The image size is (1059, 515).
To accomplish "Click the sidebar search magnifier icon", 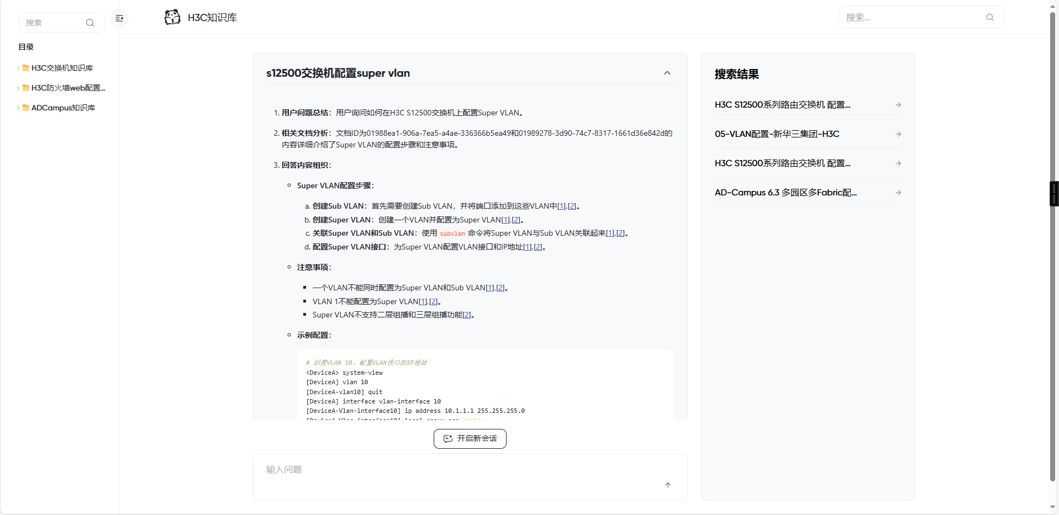I will click(90, 23).
